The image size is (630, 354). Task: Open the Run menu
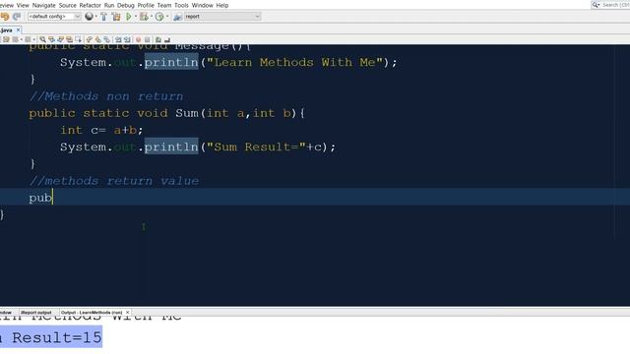[x=109, y=5]
